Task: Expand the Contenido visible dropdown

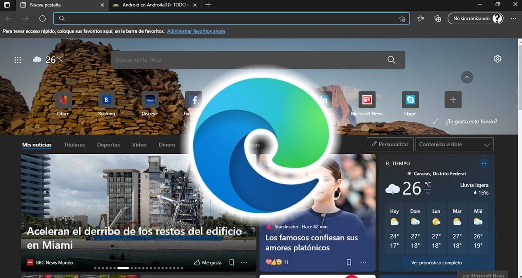Action: click(454, 144)
